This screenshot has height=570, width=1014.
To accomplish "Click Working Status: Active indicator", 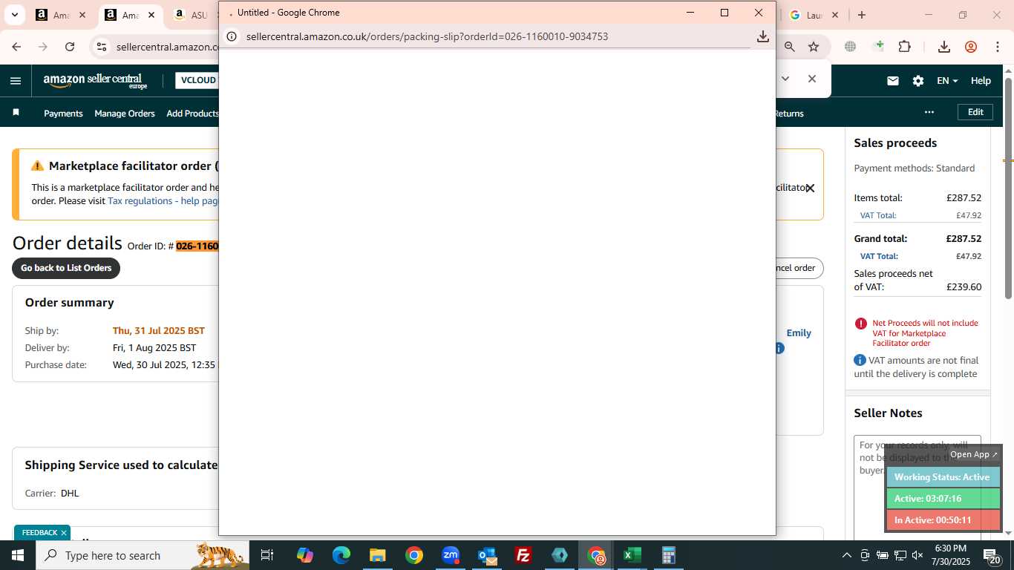I will pos(943,477).
